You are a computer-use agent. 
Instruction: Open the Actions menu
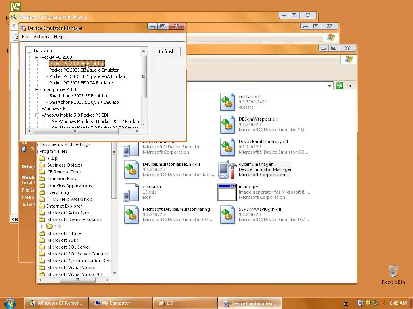click(x=42, y=37)
